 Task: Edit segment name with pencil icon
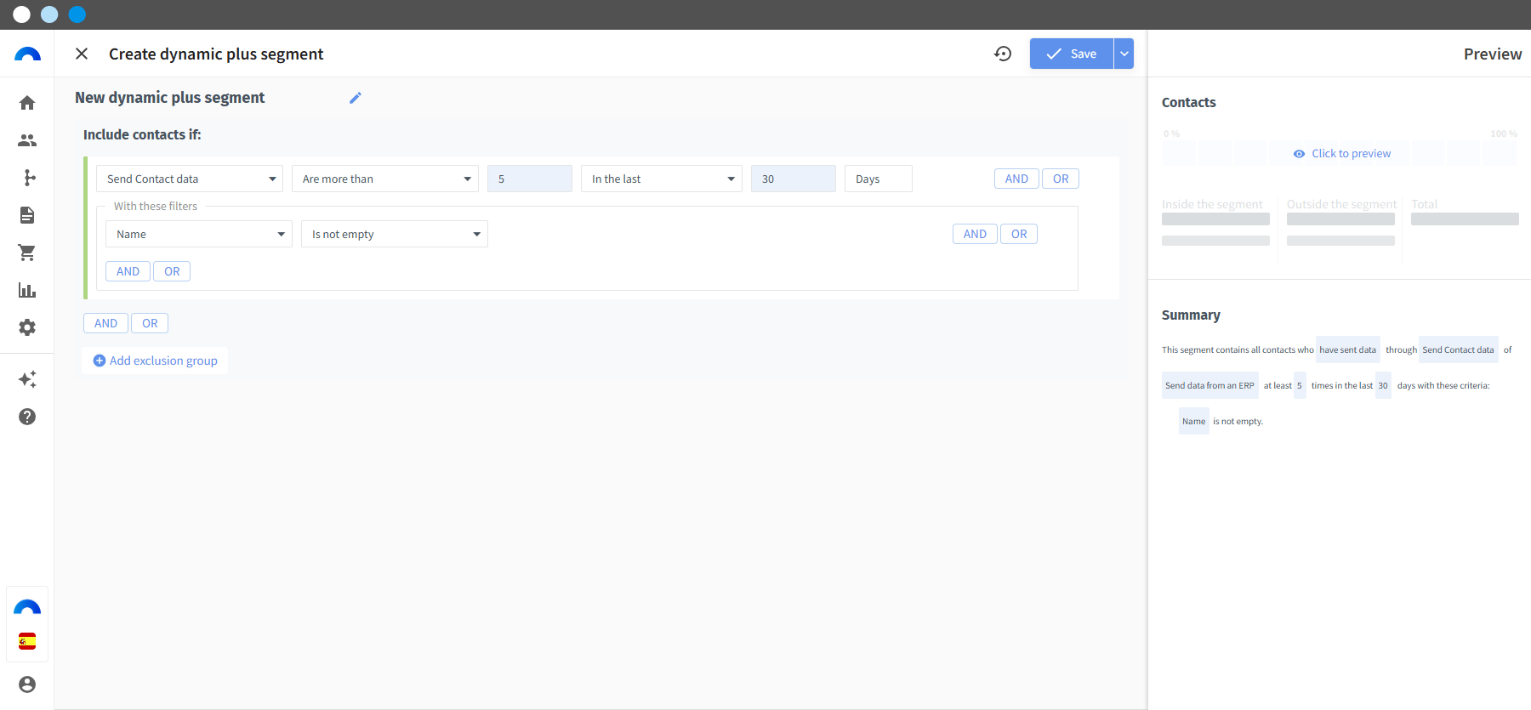tap(356, 98)
